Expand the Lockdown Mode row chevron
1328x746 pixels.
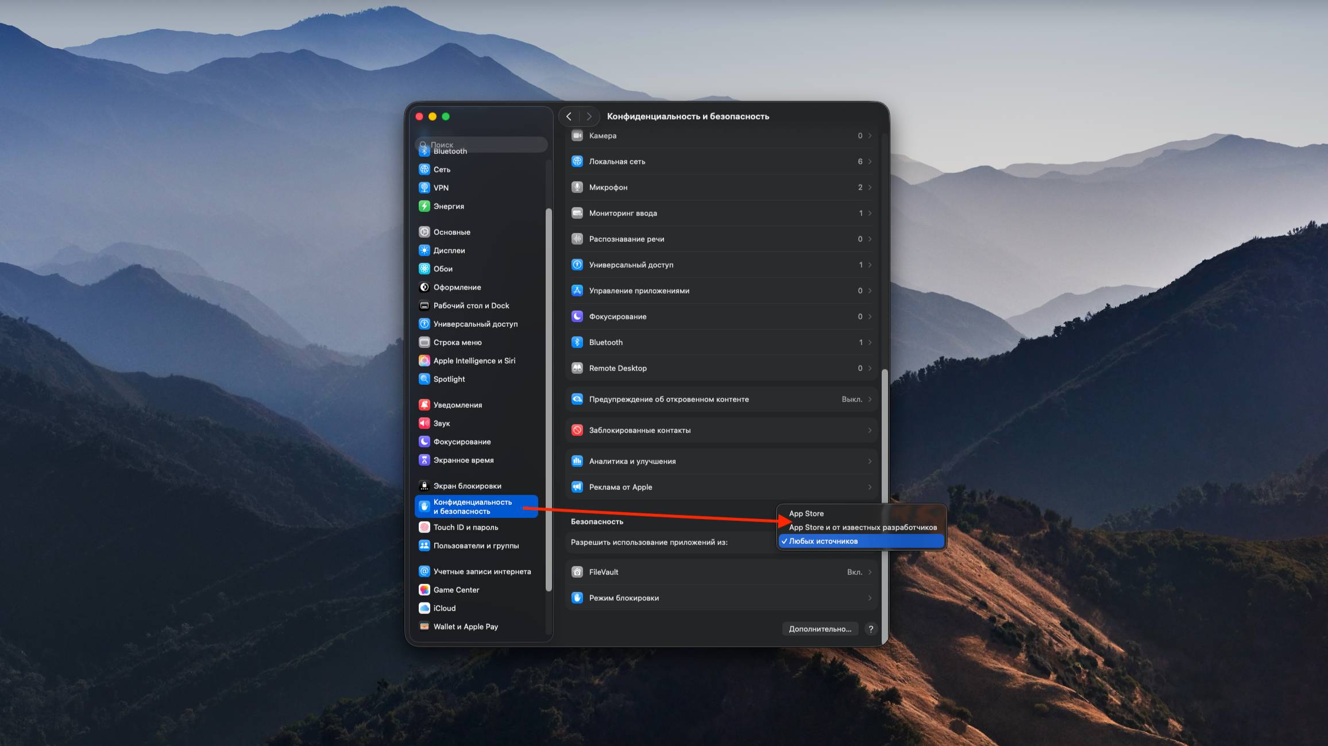870,598
